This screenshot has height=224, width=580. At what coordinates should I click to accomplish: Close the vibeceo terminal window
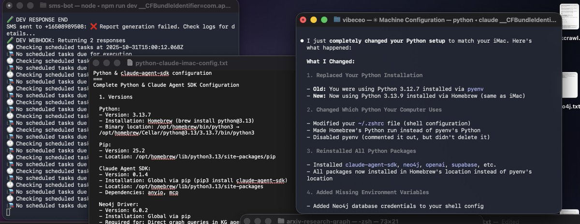pyautogui.click(x=304, y=20)
